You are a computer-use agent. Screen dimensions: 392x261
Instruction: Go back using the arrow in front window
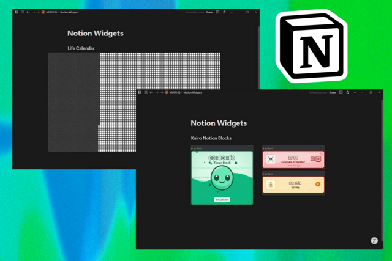[x=151, y=92]
